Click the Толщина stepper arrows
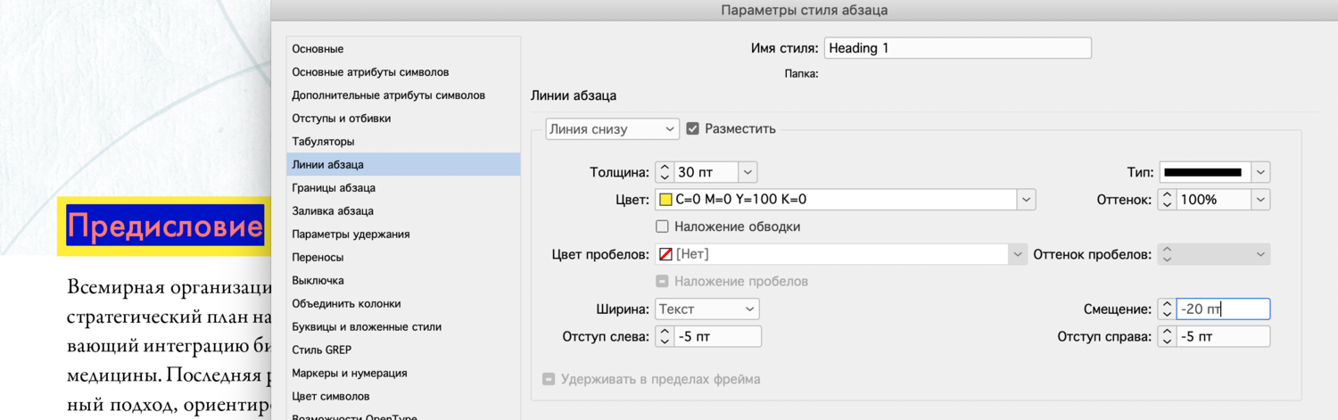 coord(664,172)
